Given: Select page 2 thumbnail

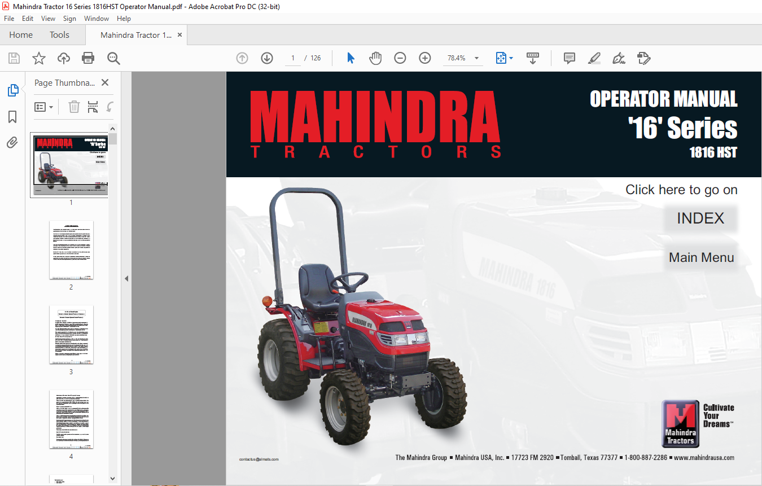Looking at the screenshot, I should [x=71, y=250].
